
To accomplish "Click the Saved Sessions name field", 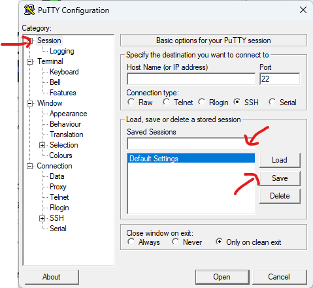I will [191, 144].
